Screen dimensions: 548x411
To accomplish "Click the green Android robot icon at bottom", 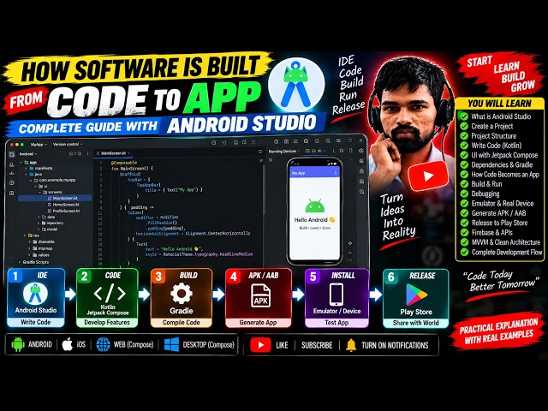I will point(18,344).
